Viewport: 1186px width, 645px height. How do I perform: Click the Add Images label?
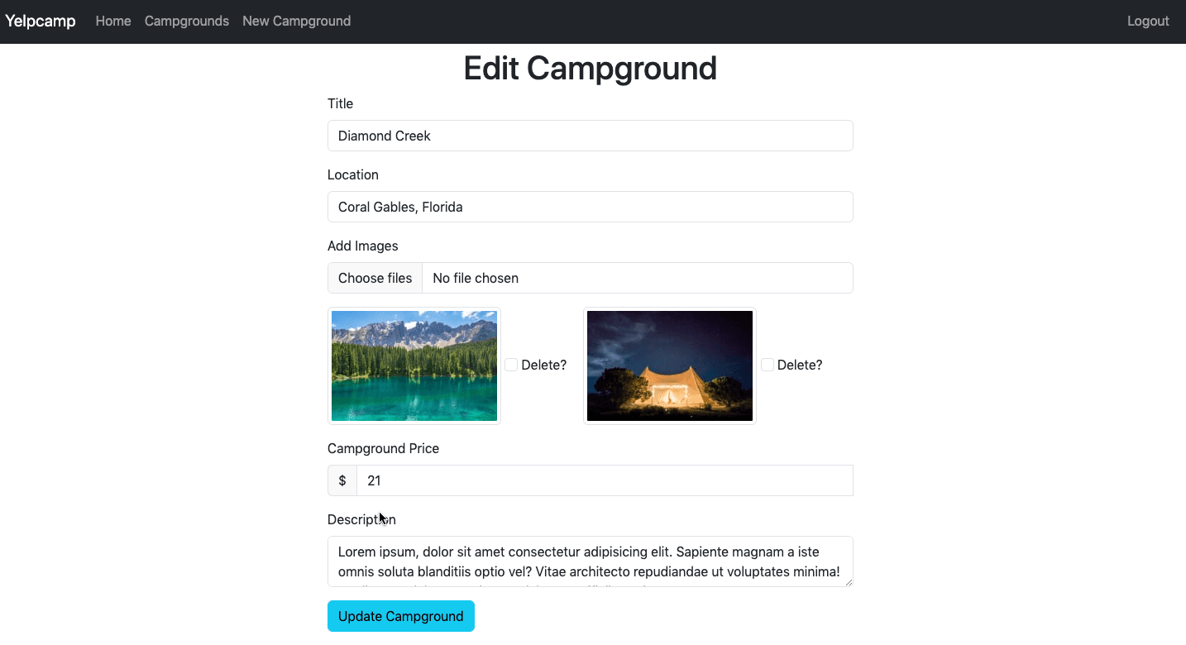tap(363, 246)
